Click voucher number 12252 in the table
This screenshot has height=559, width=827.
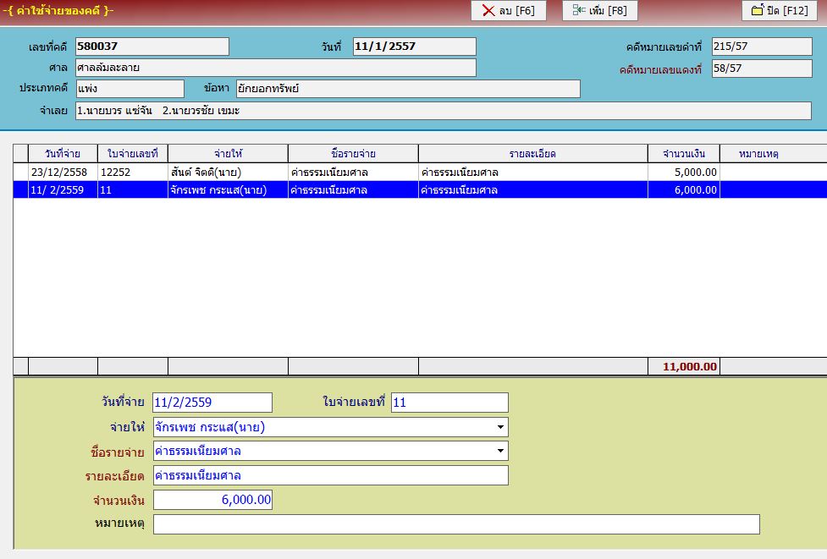[115, 173]
